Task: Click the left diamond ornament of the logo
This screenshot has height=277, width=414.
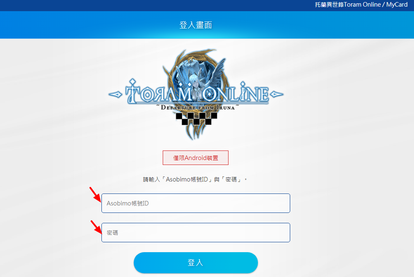Action: pos(116,94)
